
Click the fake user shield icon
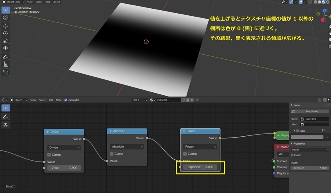coord(183,100)
